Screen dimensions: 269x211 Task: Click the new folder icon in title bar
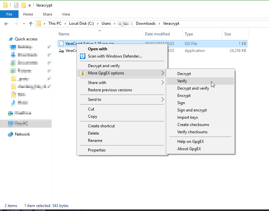point(23,5)
